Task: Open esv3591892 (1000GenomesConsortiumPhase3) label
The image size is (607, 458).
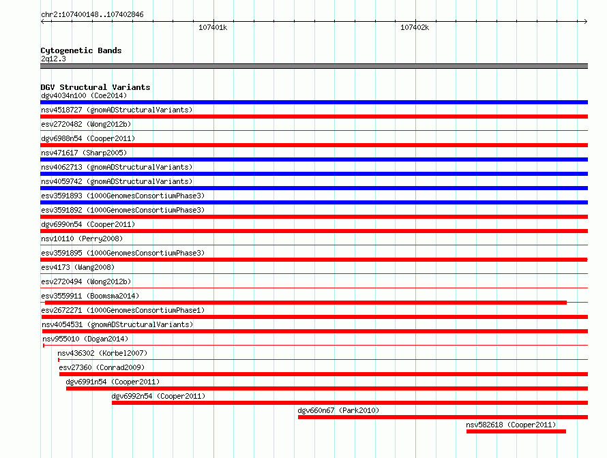Action: point(123,210)
